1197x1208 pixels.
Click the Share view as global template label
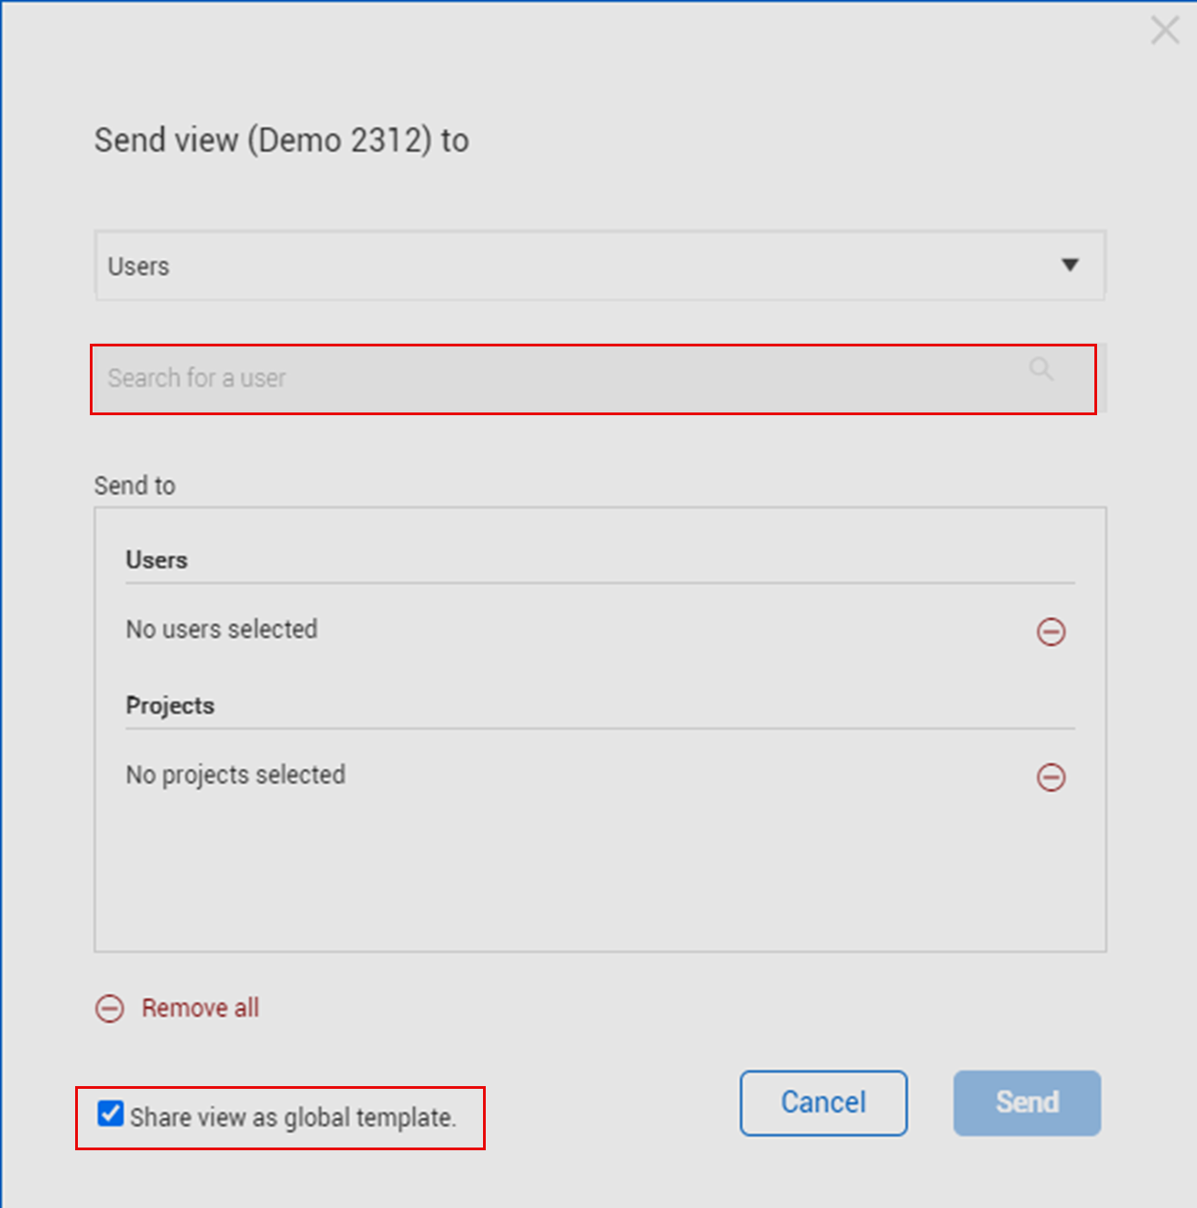pos(292,1117)
